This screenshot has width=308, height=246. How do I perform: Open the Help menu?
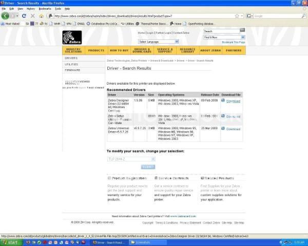click(x=67, y=9)
